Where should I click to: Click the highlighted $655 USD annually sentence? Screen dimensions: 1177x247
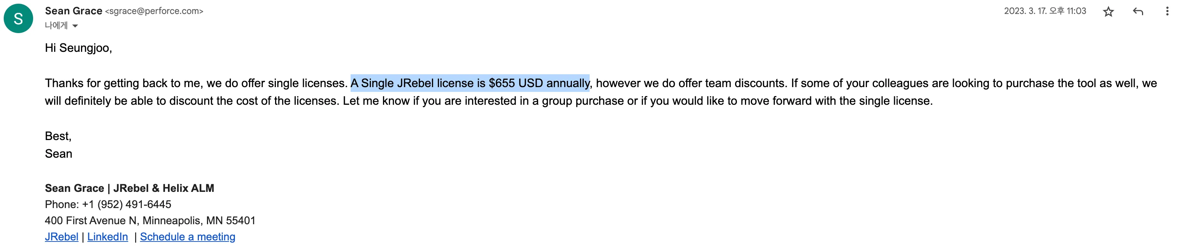point(470,83)
